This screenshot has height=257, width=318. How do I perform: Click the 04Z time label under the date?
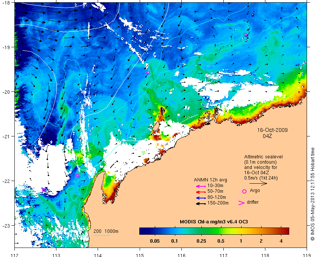(x=267, y=136)
